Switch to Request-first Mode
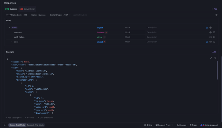222x128 pixels. tap(35, 125)
